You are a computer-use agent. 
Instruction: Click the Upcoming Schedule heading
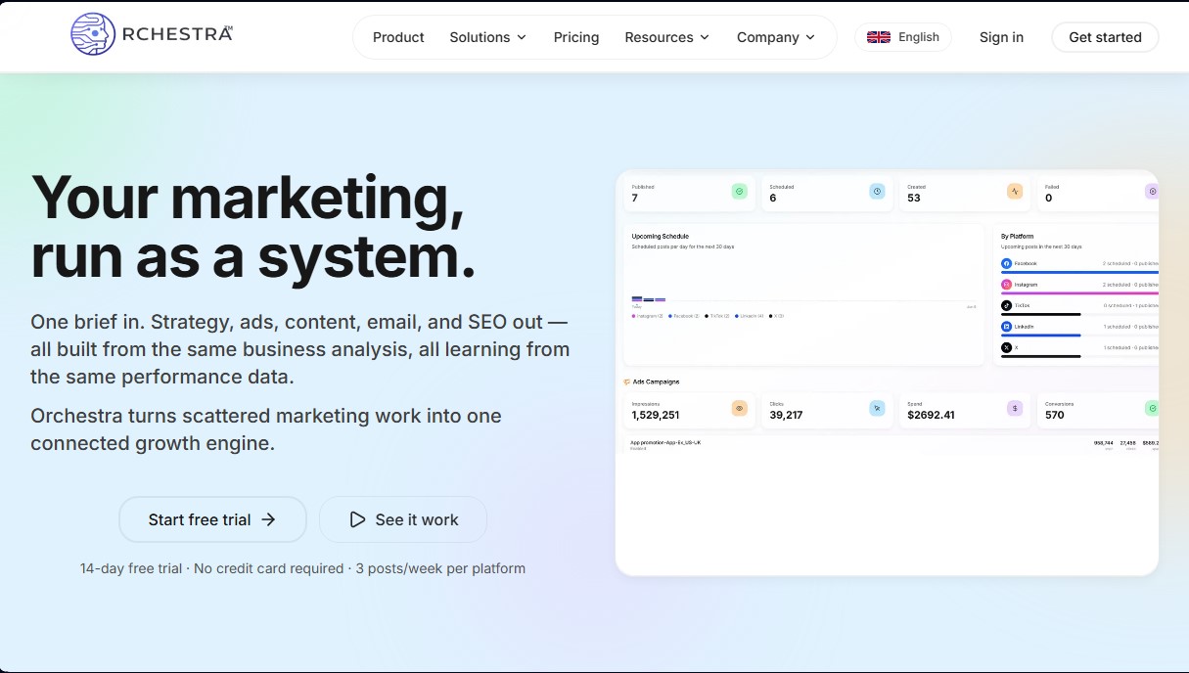click(661, 237)
